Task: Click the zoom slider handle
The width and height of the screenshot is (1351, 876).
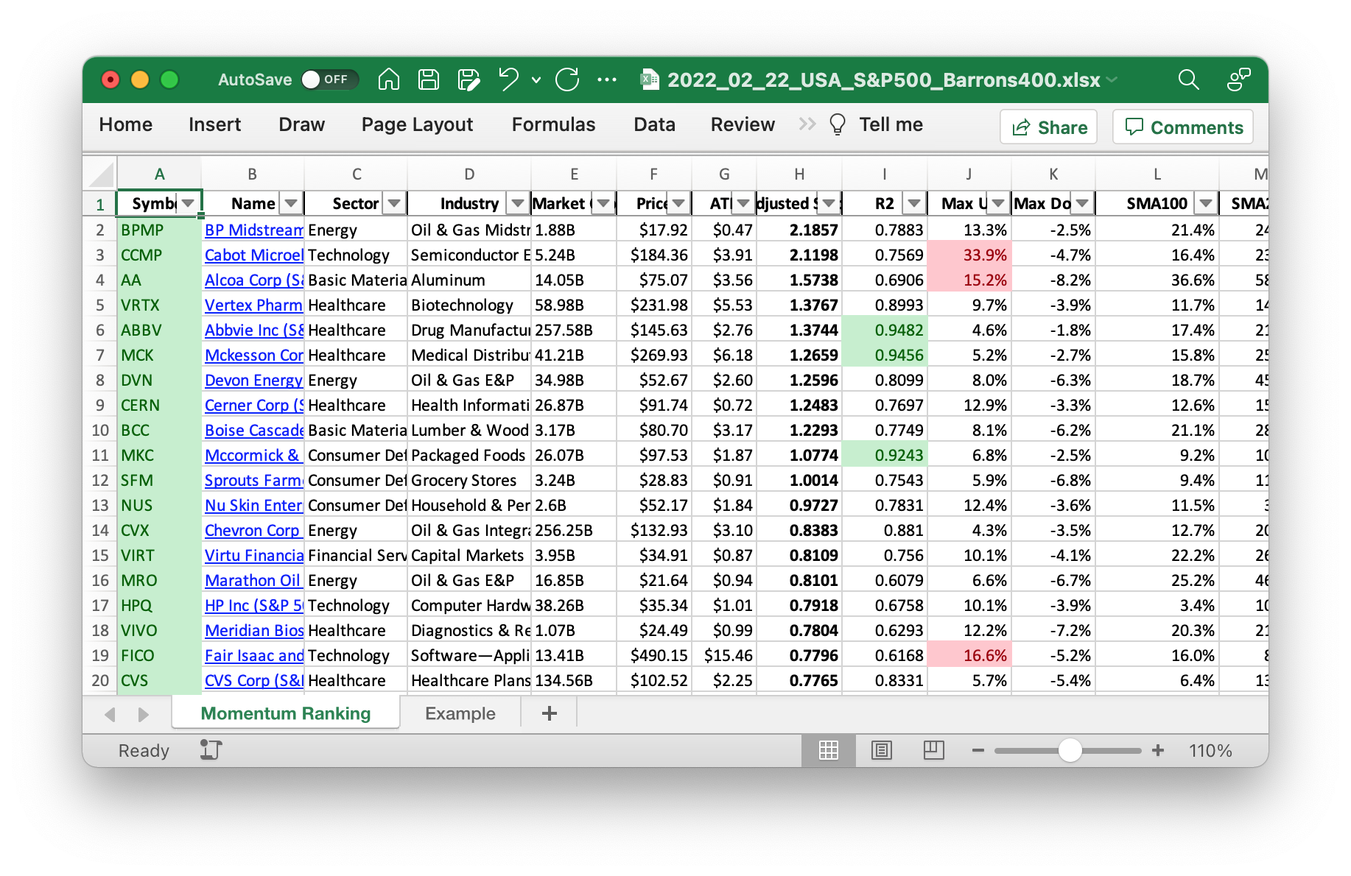Action: coord(1070,750)
